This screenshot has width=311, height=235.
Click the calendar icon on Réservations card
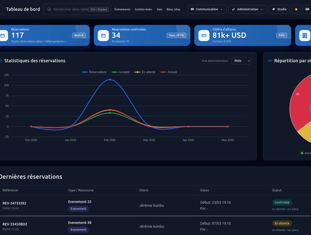coord(3,36)
